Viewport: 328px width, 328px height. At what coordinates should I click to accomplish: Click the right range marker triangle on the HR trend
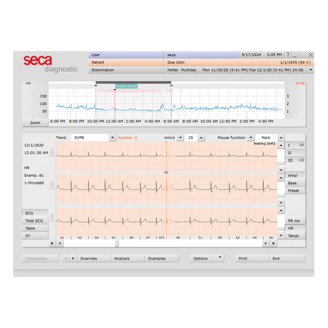(171, 85)
